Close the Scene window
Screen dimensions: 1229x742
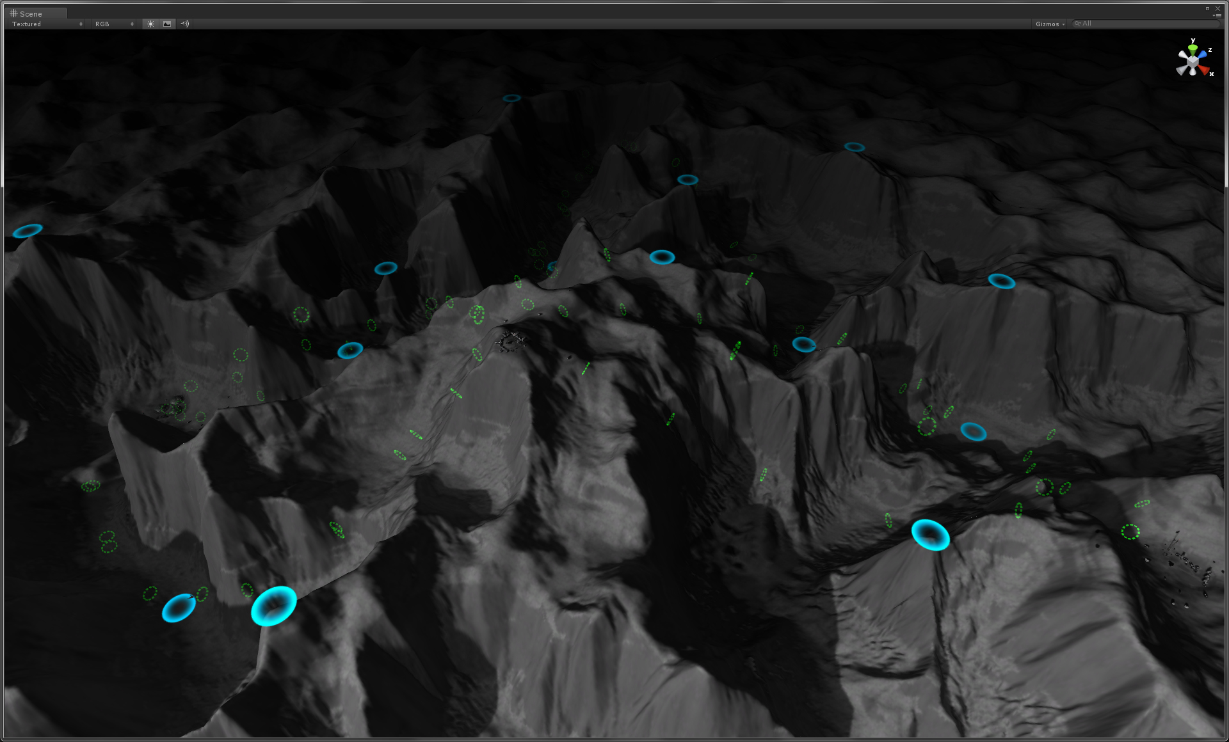click(x=1217, y=8)
